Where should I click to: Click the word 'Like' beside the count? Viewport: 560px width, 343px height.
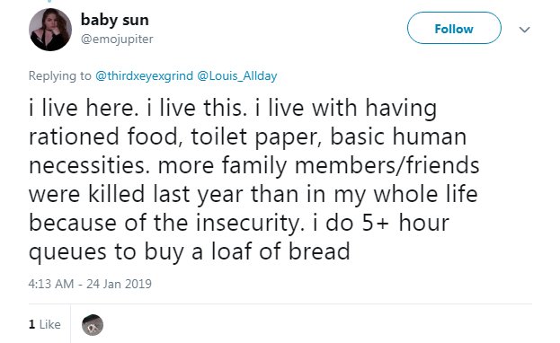point(50,324)
